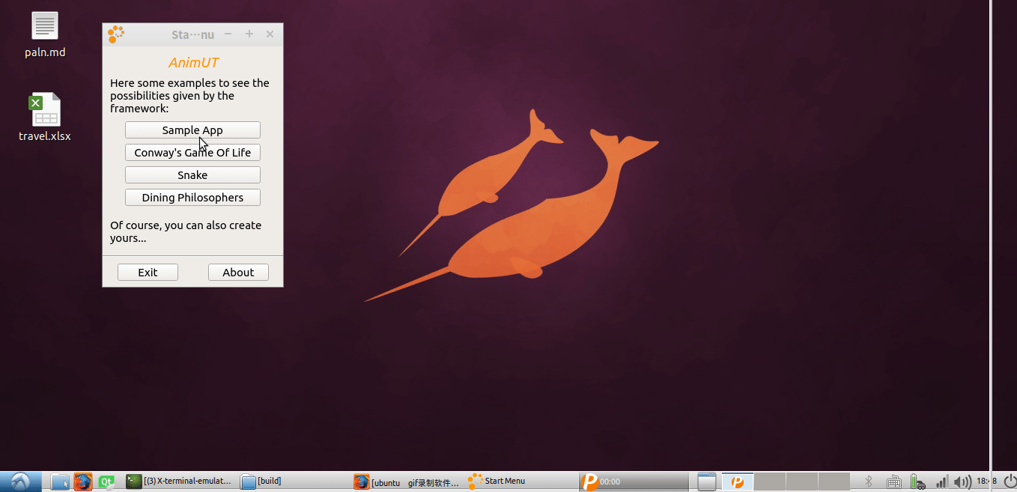Click the clock in system tray
Image resolution: width=1017 pixels, height=492 pixels.
(x=986, y=482)
